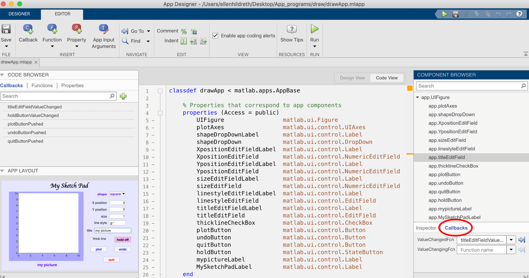Open the Go To dropdown
The width and height of the screenshot is (529, 278).
pyautogui.click(x=149, y=31)
